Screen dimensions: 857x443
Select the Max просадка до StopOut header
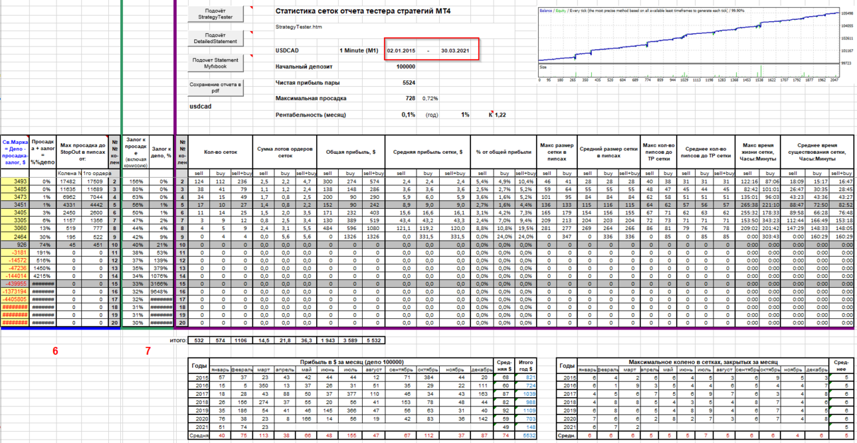tap(82, 152)
